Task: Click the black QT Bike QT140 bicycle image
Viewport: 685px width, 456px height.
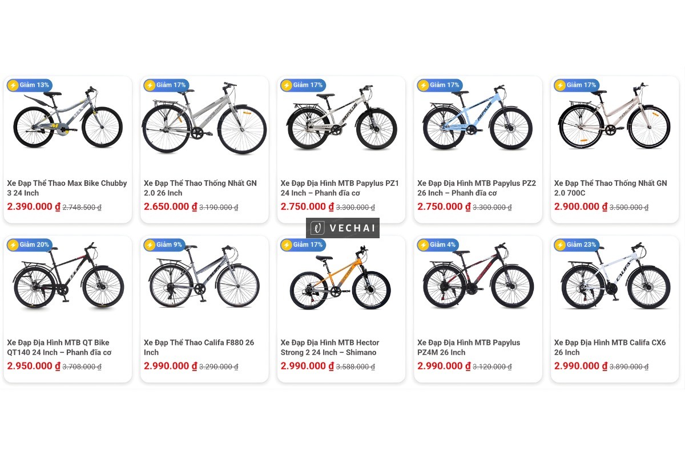Action: [x=67, y=279]
